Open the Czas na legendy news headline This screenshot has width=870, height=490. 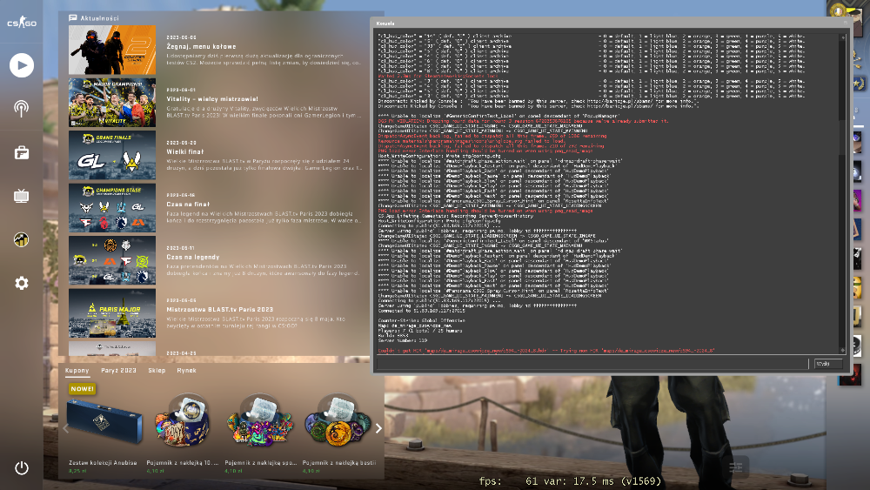tap(193, 257)
